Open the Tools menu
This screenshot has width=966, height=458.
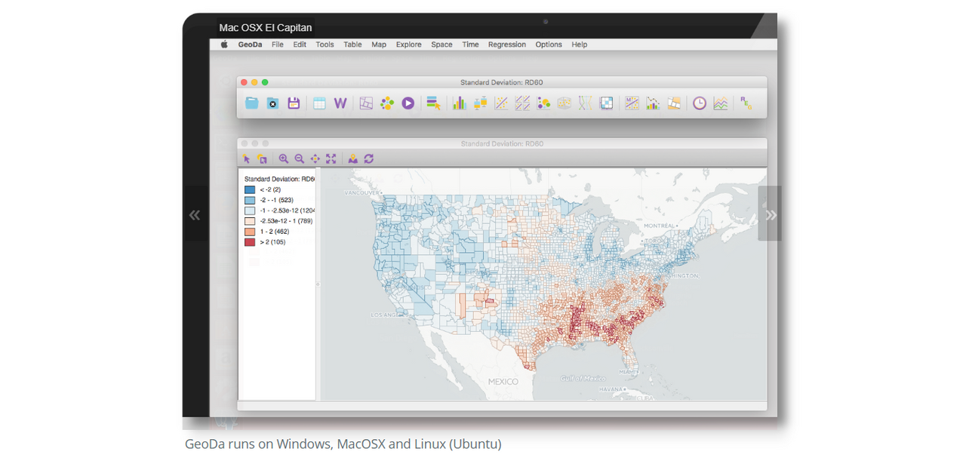[x=325, y=45]
